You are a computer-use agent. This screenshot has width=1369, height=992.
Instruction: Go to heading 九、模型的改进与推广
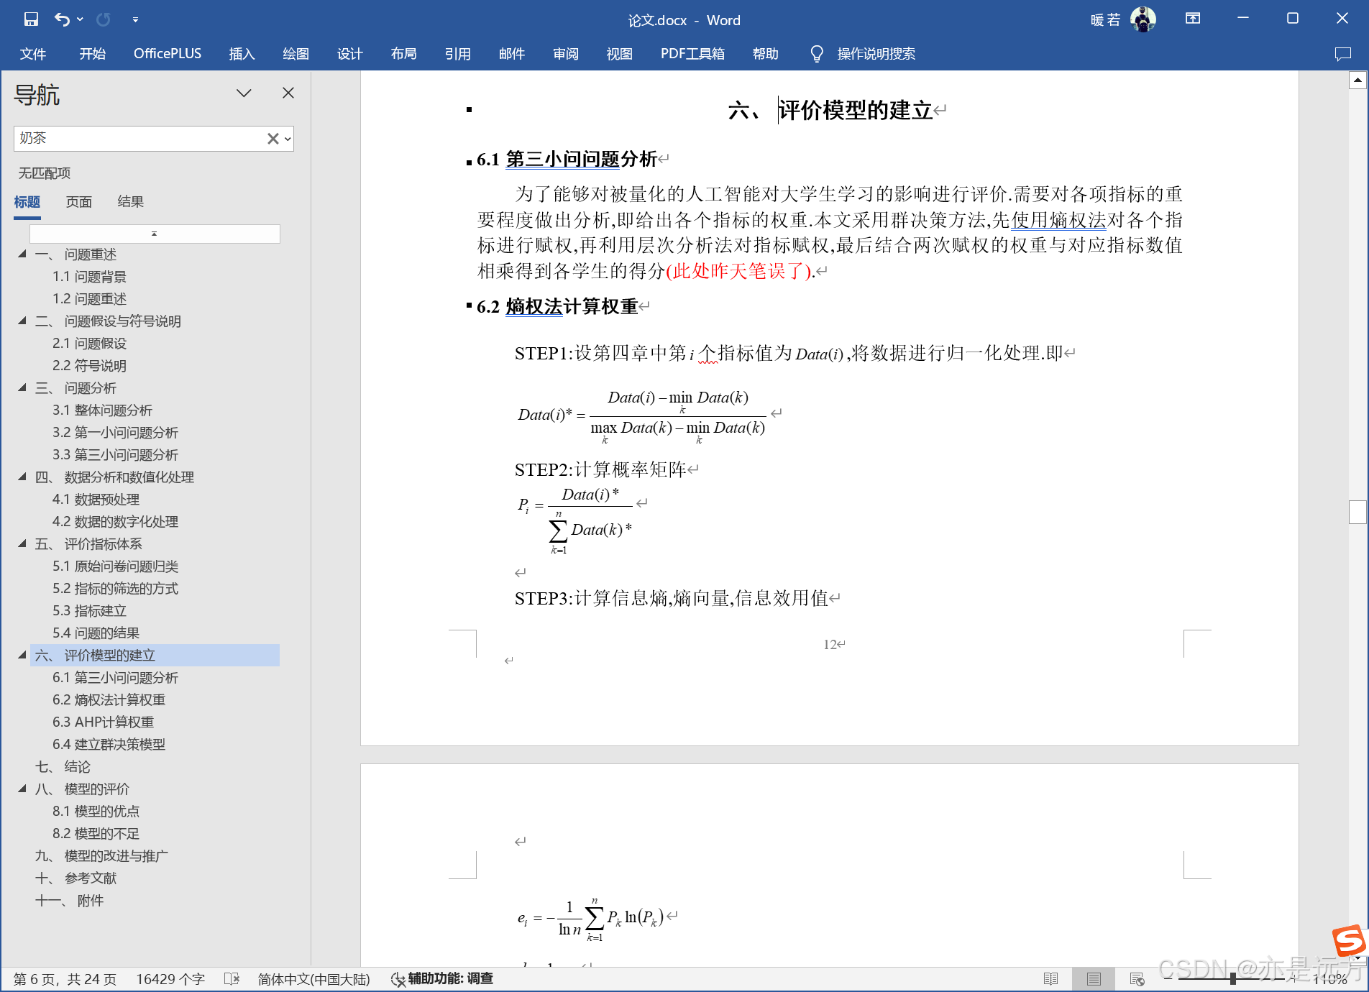(x=101, y=856)
